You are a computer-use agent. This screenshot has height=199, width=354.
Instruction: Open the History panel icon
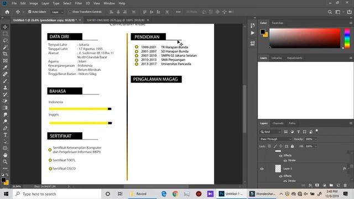click(253, 25)
